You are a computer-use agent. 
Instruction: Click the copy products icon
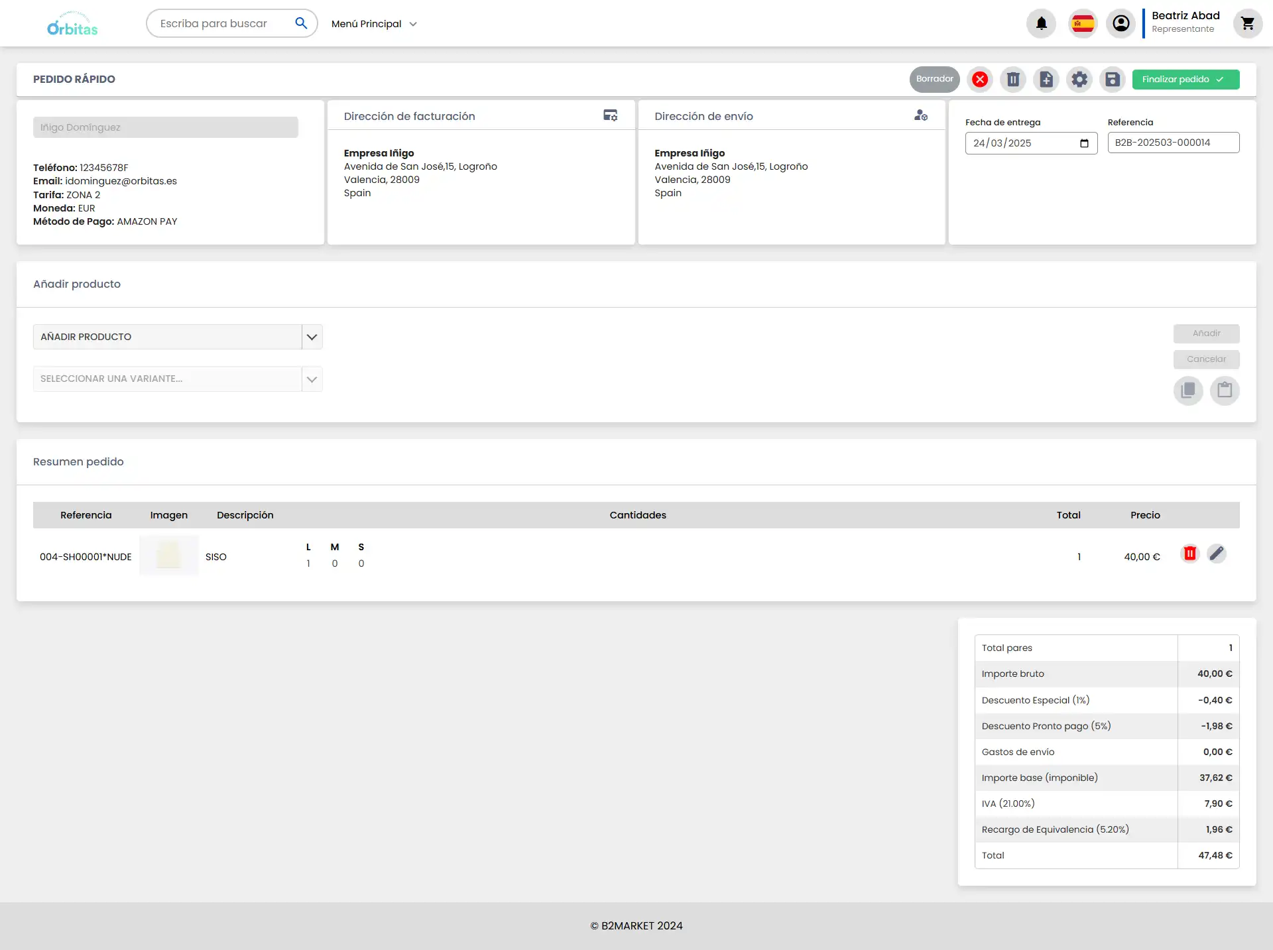(1188, 390)
